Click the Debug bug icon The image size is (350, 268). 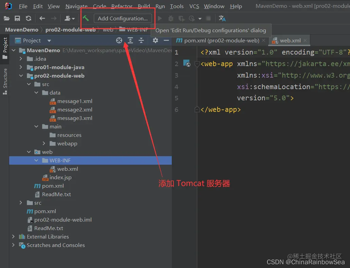[x=171, y=18]
